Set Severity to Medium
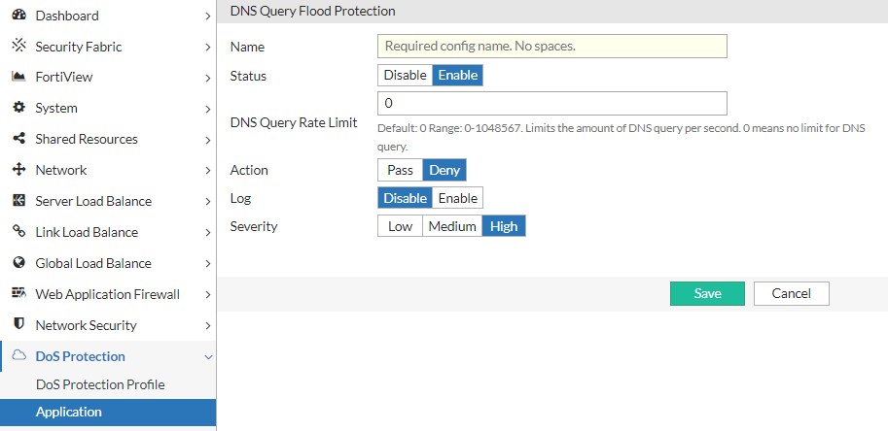The height and width of the screenshot is (431, 888). click(452, 226)
